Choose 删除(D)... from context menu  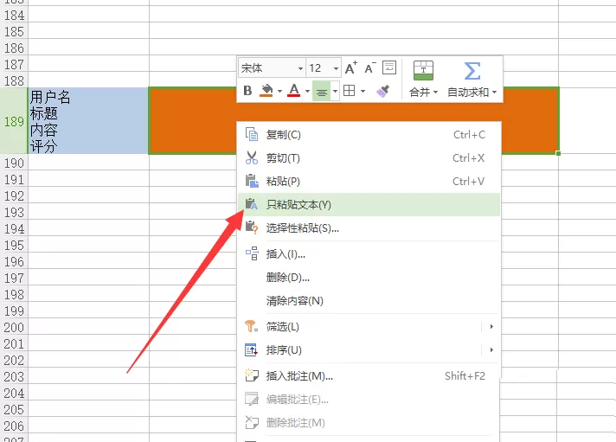click(369, 278)
